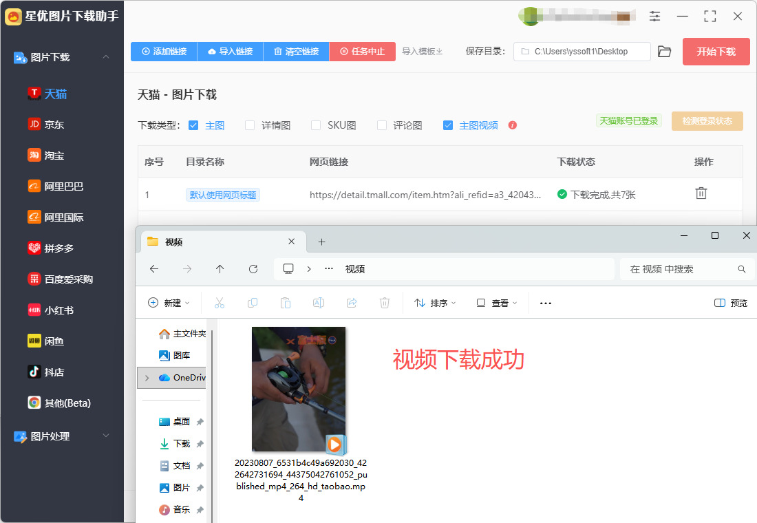The height and width of the screenshot is (523, 757).
Task: Click the Rename icon in Explorer toolbar
Action: (x=319, y=303)
